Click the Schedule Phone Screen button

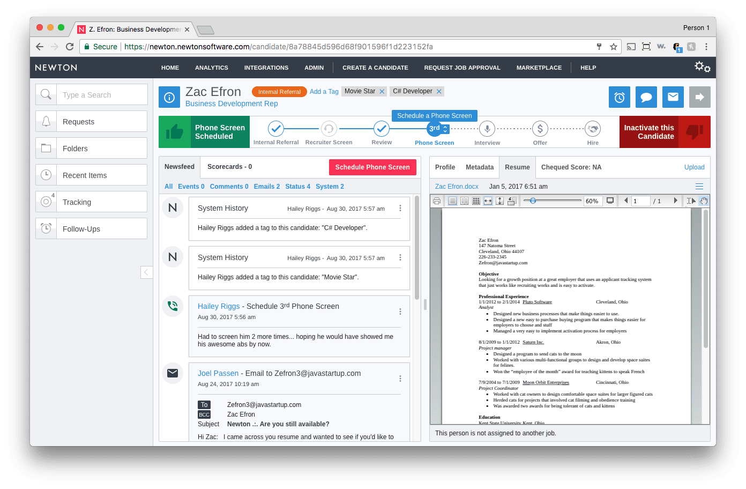click(x=372, y=167)
